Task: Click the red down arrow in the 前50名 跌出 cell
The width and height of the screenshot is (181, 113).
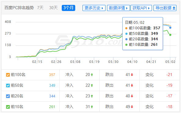Action: coord(132,86)
